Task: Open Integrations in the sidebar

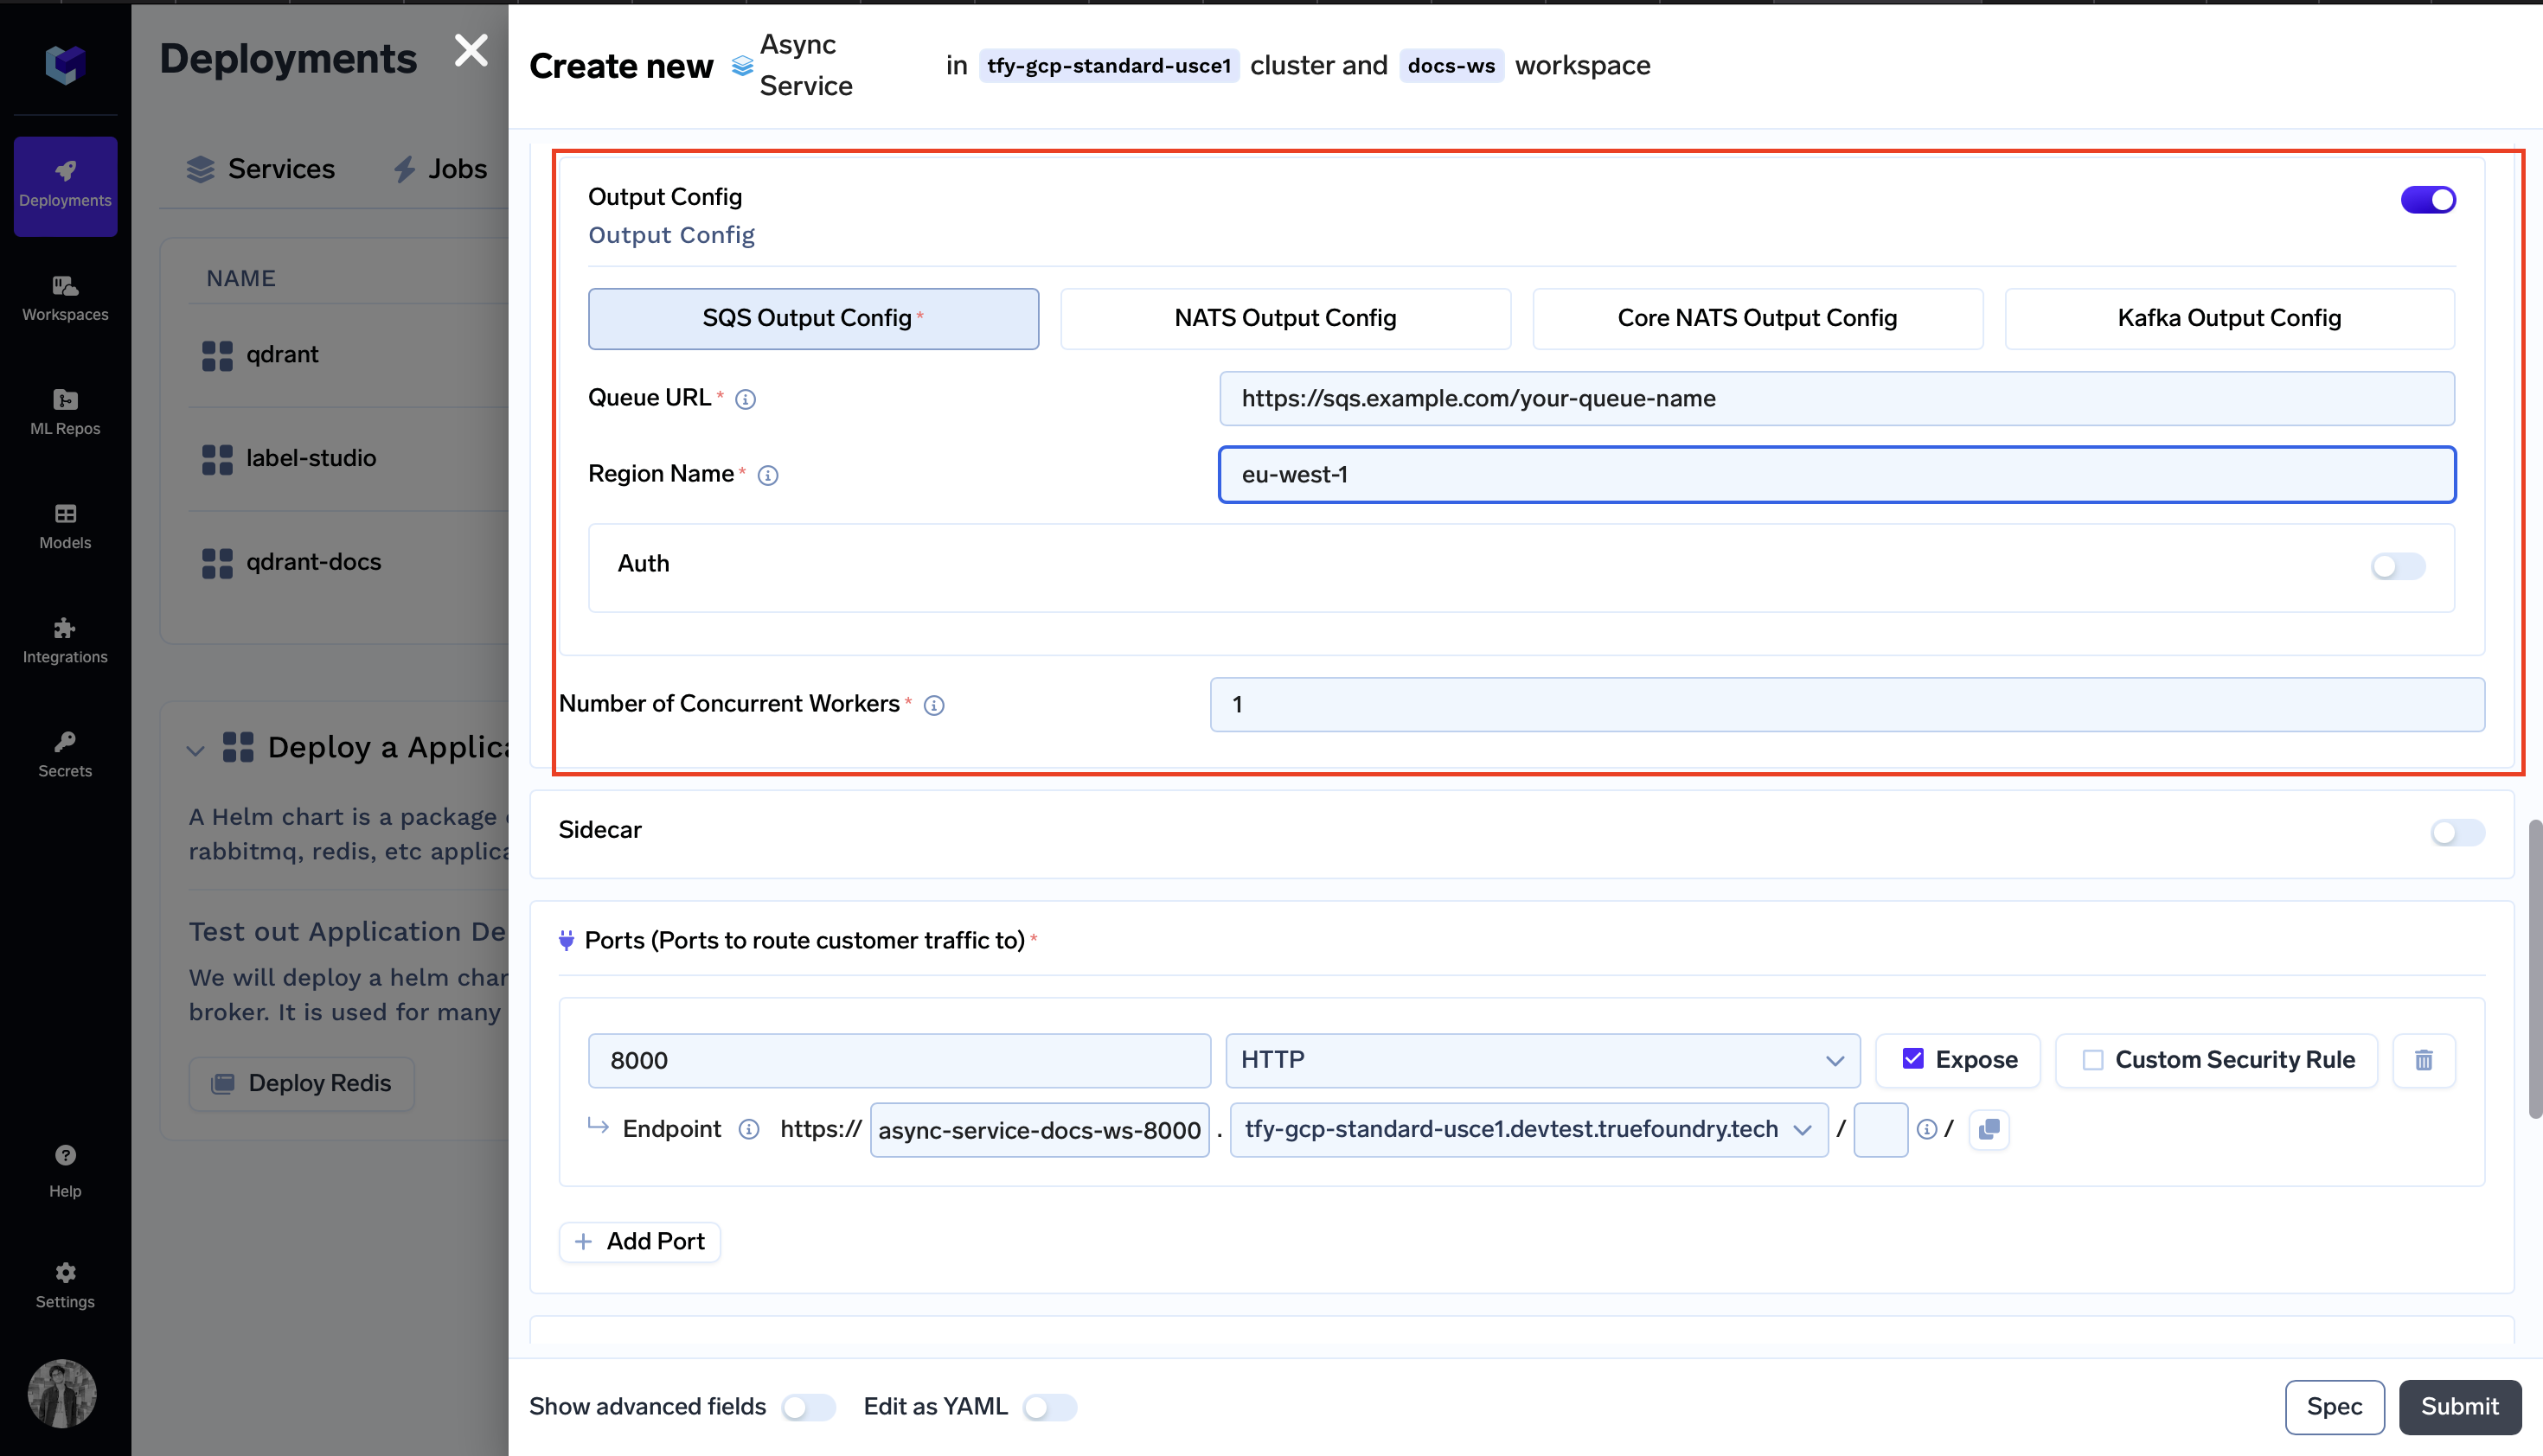Action: 65,641
